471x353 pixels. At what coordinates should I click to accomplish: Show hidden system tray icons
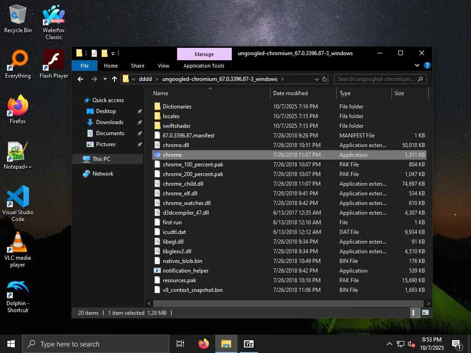click(x=389, y=344)
